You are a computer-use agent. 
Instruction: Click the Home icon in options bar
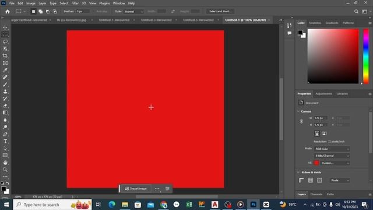pos(8,12)
